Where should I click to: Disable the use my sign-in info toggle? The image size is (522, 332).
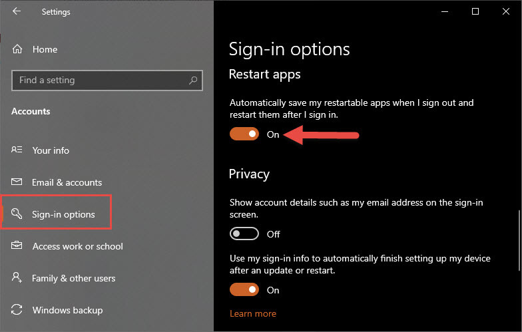244,290
